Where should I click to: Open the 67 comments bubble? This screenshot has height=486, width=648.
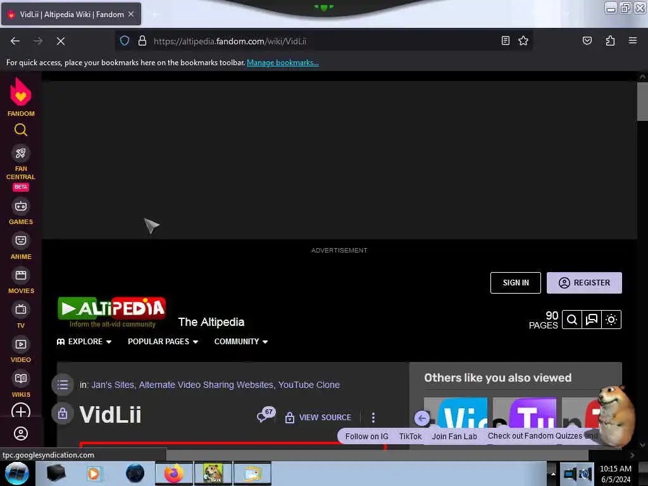pos(265,414)
